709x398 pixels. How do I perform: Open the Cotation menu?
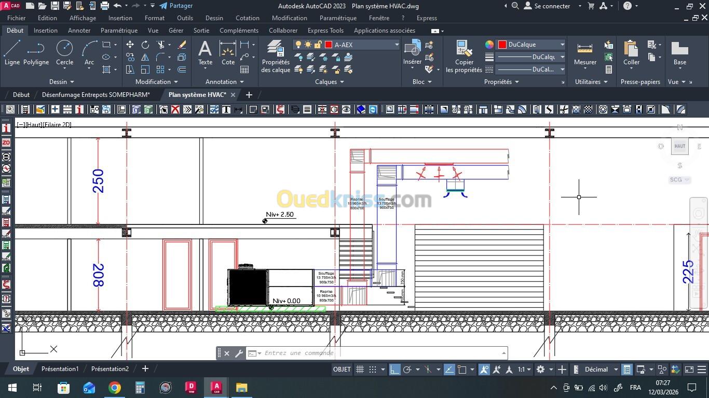point(248,18)
